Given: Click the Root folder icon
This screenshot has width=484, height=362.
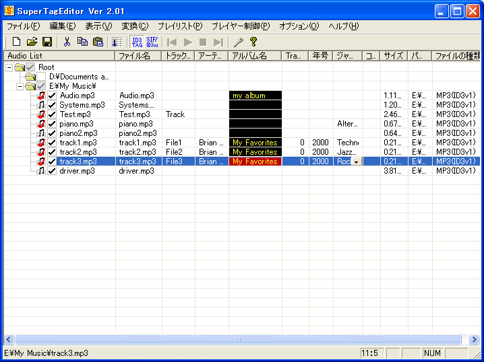Looking at the screenshot, I should click(x=20, y=67).
